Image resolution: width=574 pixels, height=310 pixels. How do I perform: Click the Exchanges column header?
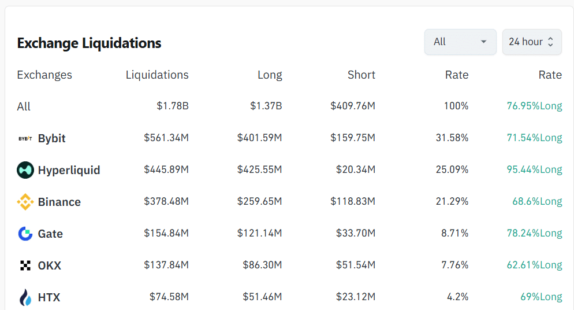tap(44, 75)
